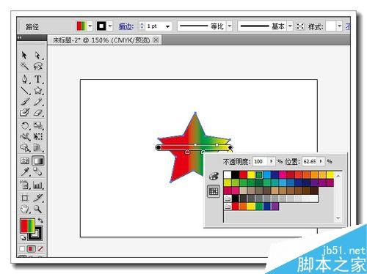Pick the Magic Wand tool
Image resolution: width=367 pixels, height=274 pixels.
(x=24, y=66)
